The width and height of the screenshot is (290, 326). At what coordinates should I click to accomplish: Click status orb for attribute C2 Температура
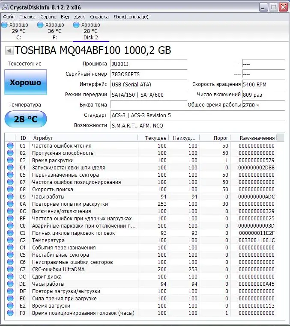point(10,240)
